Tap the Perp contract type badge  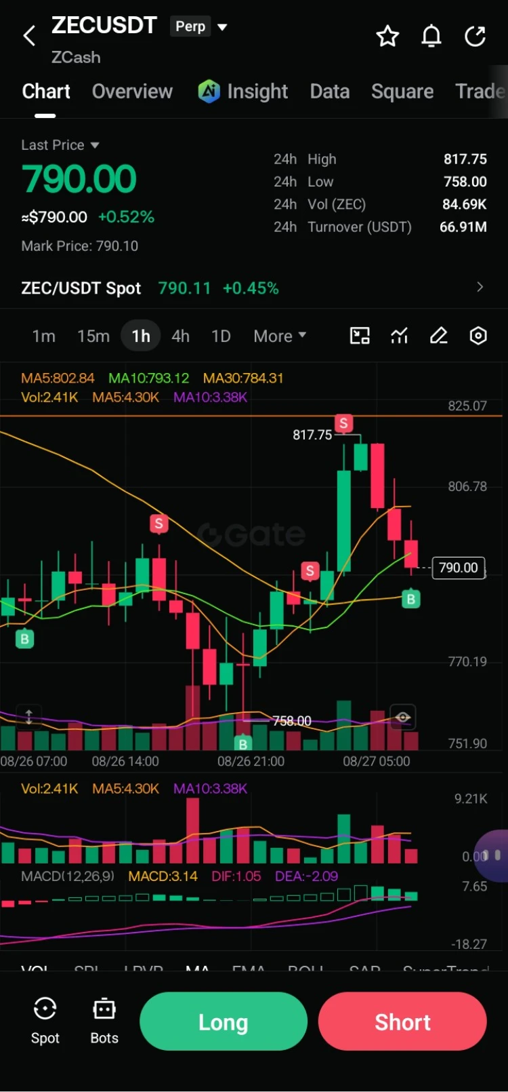click(x=190, y=26)
